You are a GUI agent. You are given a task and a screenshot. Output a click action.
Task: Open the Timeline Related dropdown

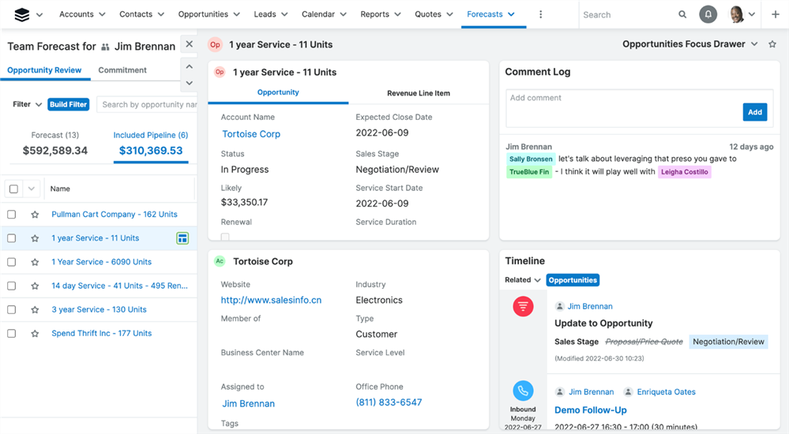coord(522,280)
